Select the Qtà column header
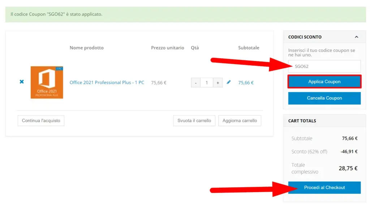The width and height of the screenshot is (370, 205). [x=195, y=48]
